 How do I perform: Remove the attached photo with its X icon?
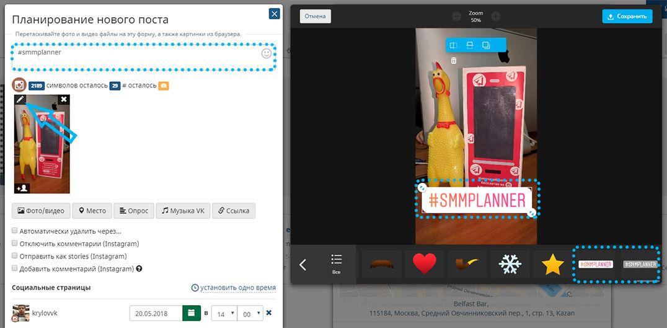[x=64, y=99]
